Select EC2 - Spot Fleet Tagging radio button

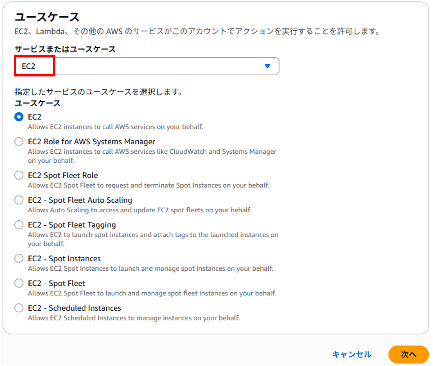point(19,225)
